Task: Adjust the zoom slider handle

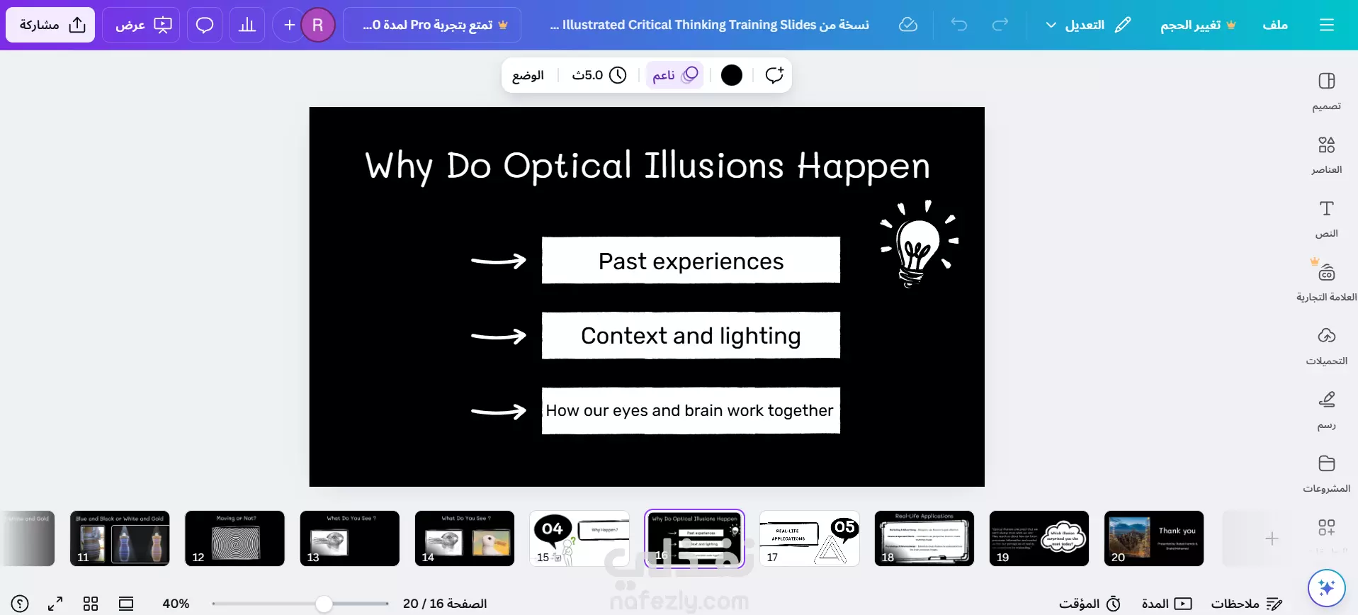Action: [324, 604]
